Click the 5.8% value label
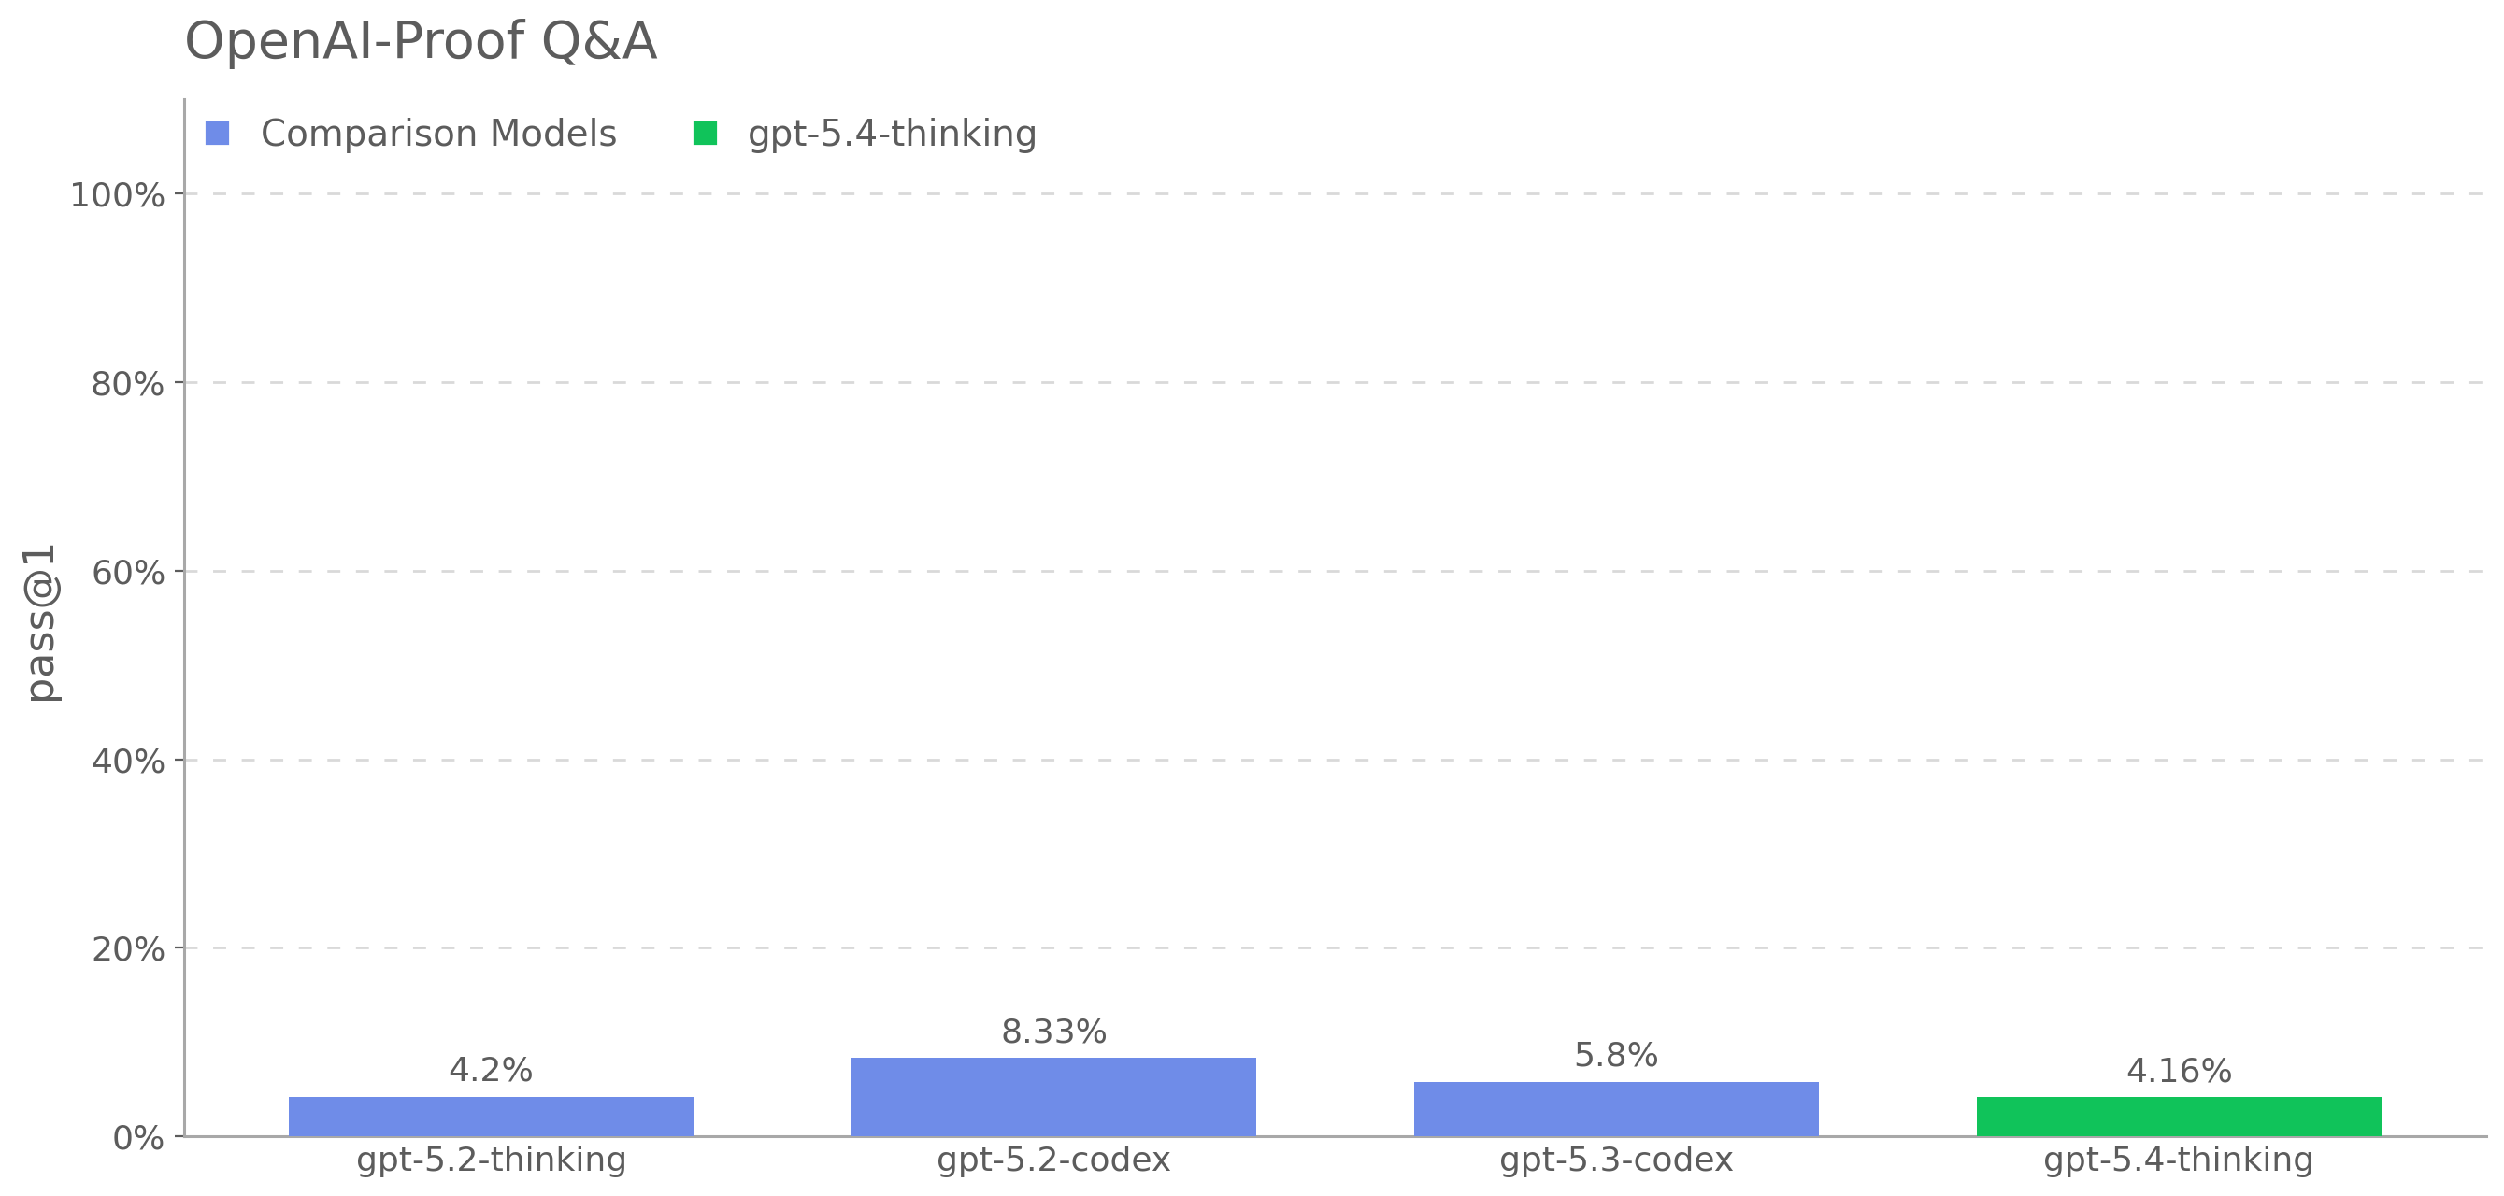The image size is (2504, 1196). coord(1615,1055)
